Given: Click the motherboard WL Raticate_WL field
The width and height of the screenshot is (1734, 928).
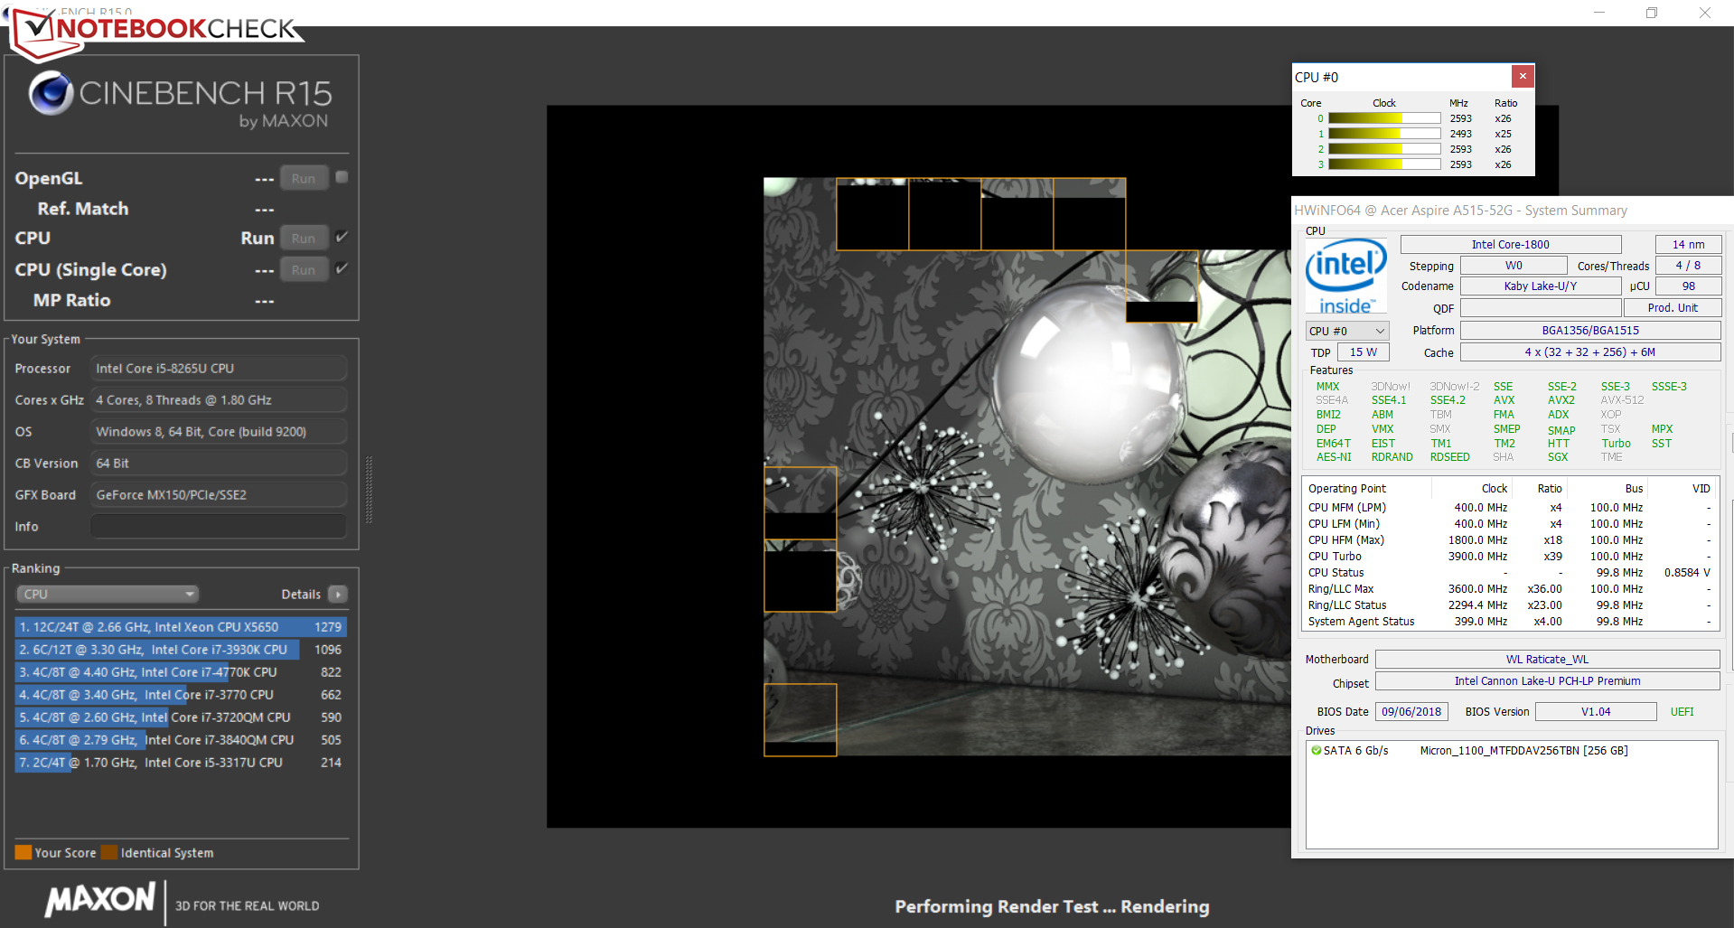Looking at the screenshot, I should pos(1547,660).
